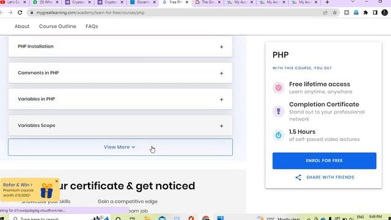This screenshot has width=391, height=220.
Task: Click the blue extension icon in toolbar
Action: [356, 12]
